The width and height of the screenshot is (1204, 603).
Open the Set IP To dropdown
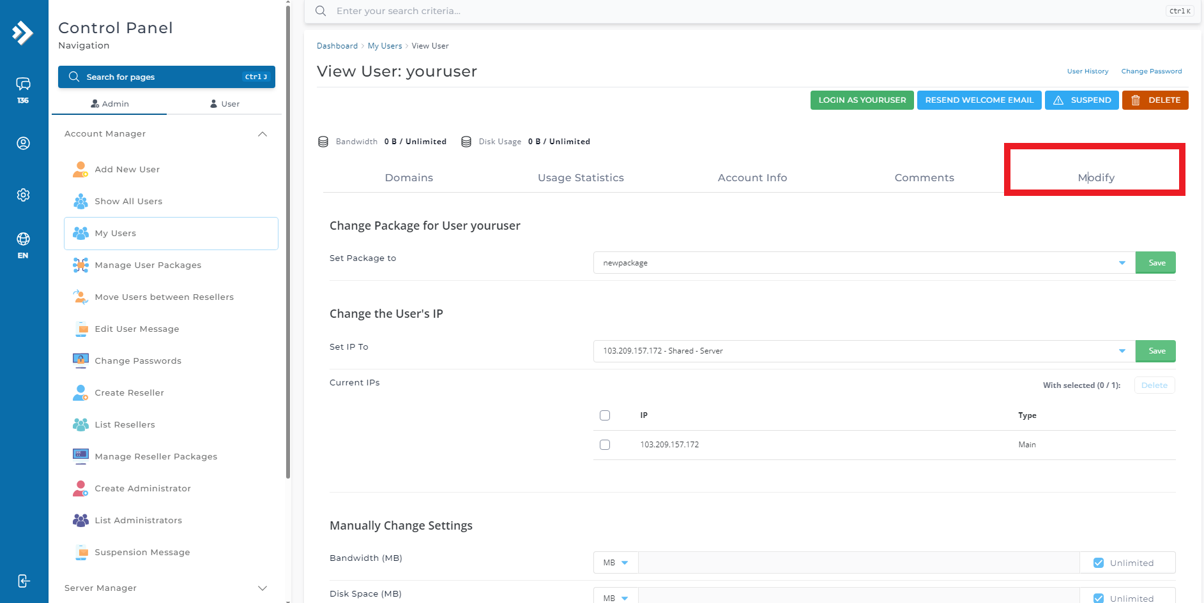point(864,351)
